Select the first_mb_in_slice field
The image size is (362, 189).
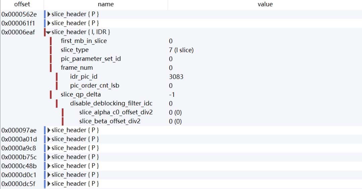click(x=83, y=41)
